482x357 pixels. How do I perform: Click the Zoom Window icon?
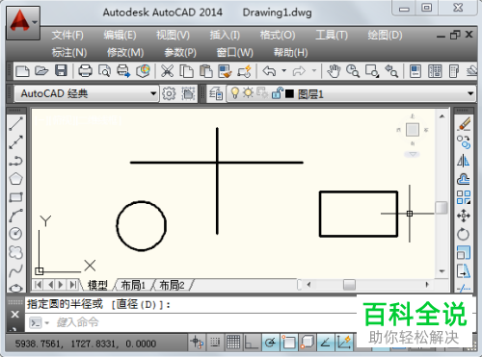pyautogui.click(x=372, y=71)
